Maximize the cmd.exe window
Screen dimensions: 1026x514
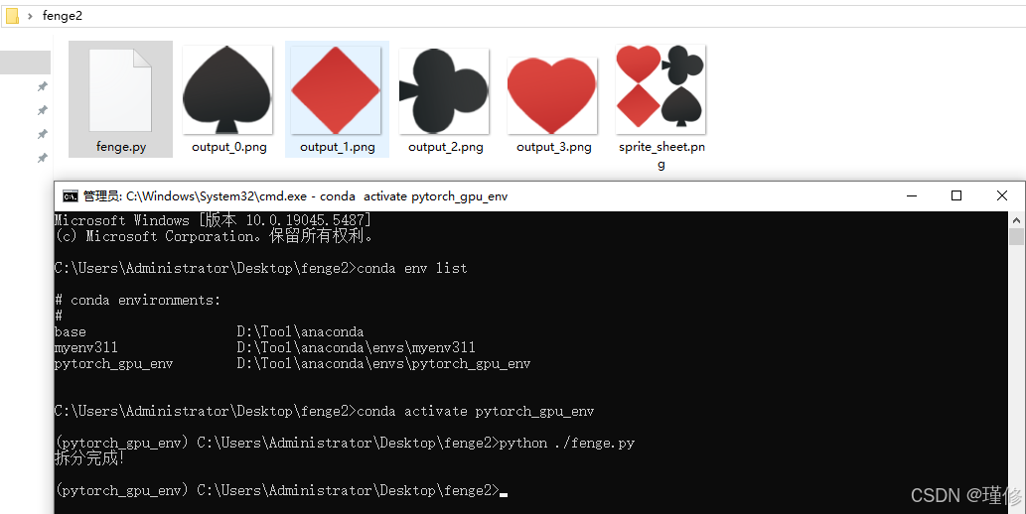point(956,195)
